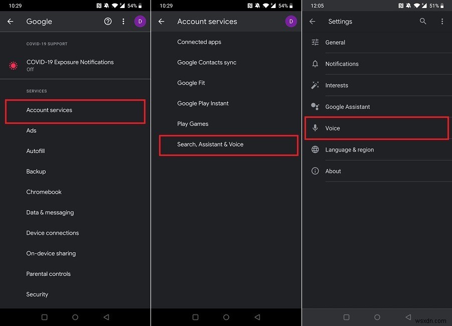Viewport: 452px width, 326px height.
Task: Select Search, Assistant & Voice
Action: point(211,144)
